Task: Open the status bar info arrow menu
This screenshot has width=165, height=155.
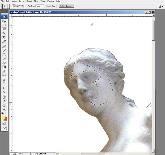Action: click(55, 154)
